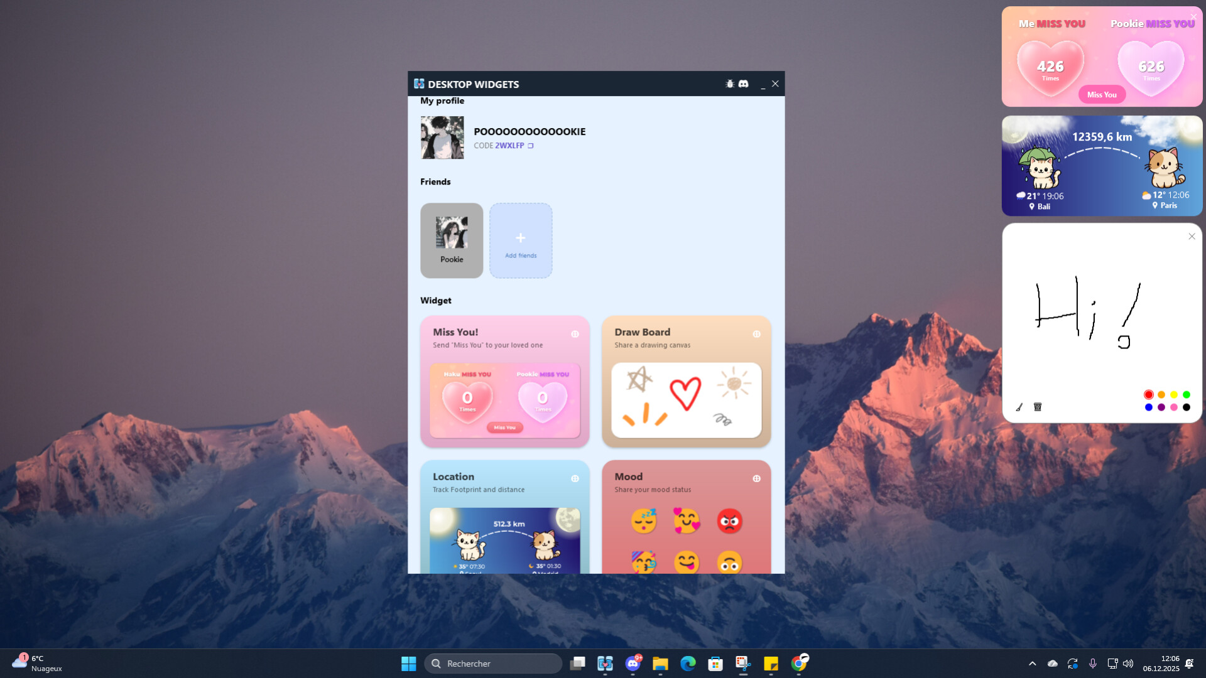Click Add friends in the Friends section
Screen dimensions: 1206x678
pos(520,240)
